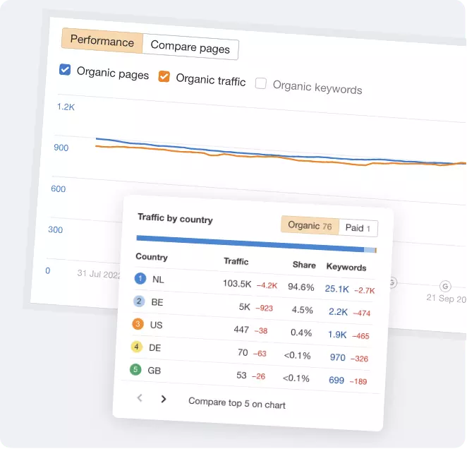
Task: Open the 970 keywords link for DE
Action: (337, 357)
